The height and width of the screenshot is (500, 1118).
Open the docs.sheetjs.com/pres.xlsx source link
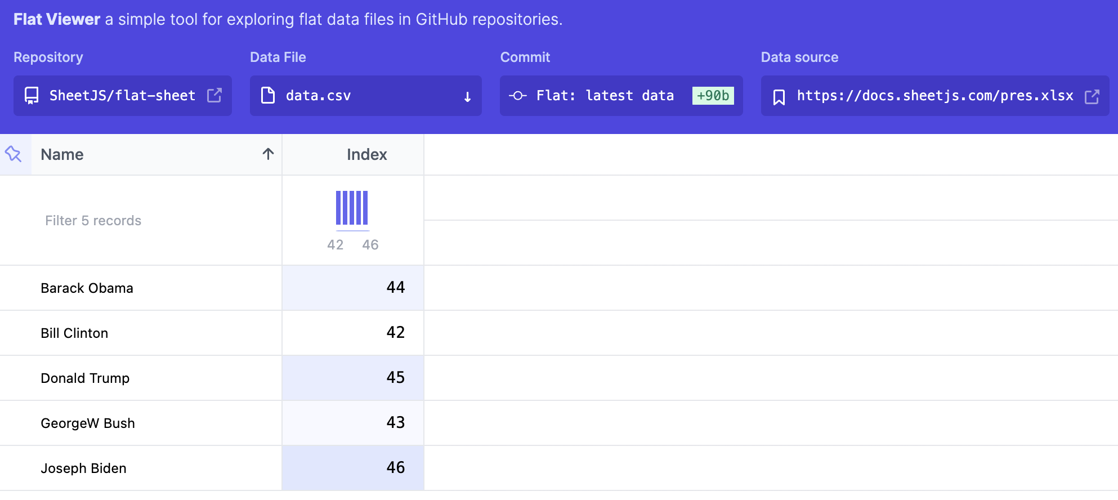tap(934, 96)
